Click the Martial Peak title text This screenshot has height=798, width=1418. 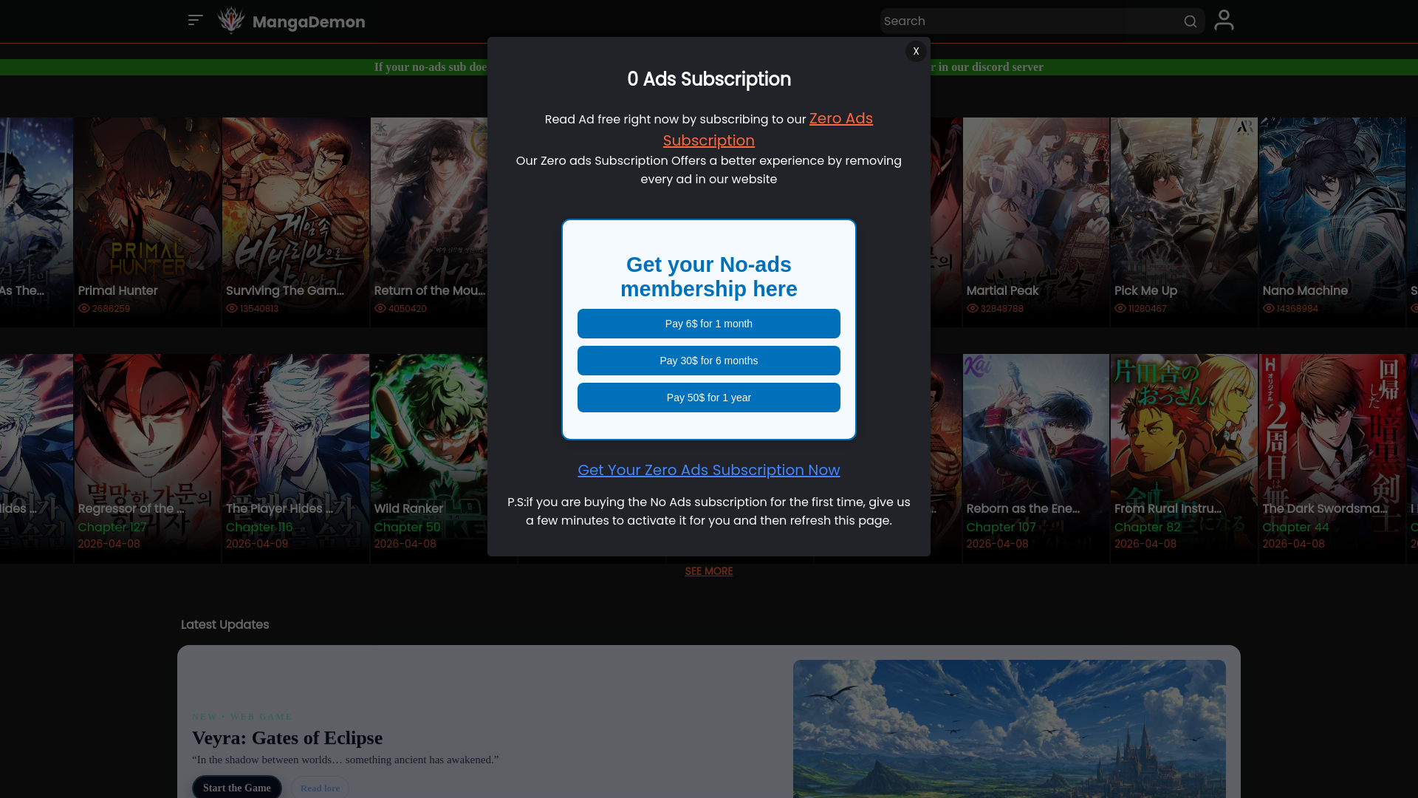[1002, 290]
